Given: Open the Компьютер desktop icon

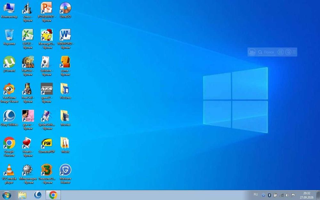Looking at the screenshot, I should coord(9,8).
